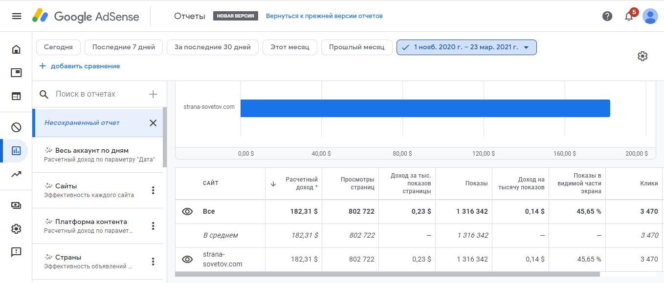
Task: Click the notifications bell icon
Action: 629,17
